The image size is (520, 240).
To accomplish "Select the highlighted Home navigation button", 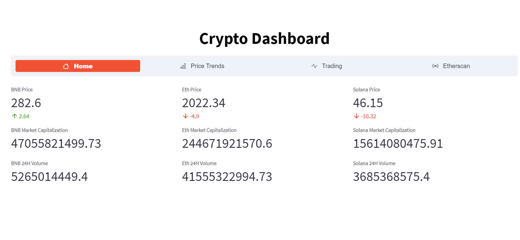I will (x=78, y=66).
